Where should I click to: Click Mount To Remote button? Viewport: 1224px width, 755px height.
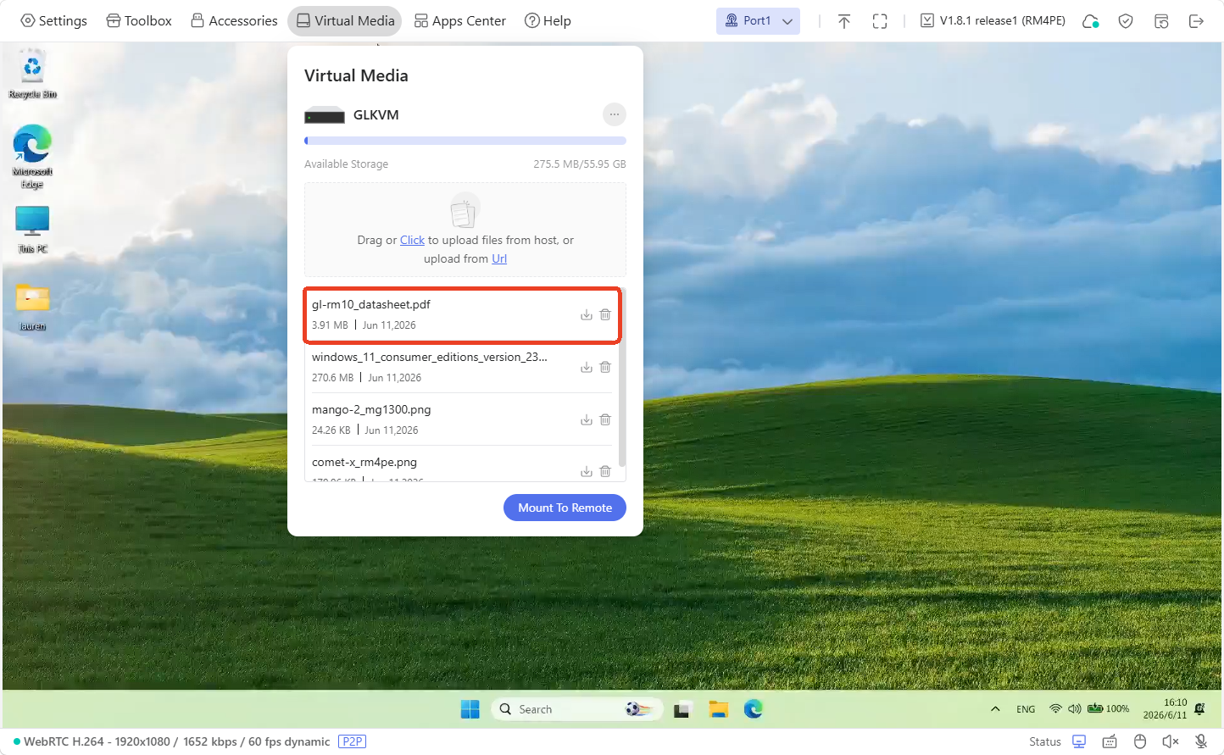click(565, 508)
